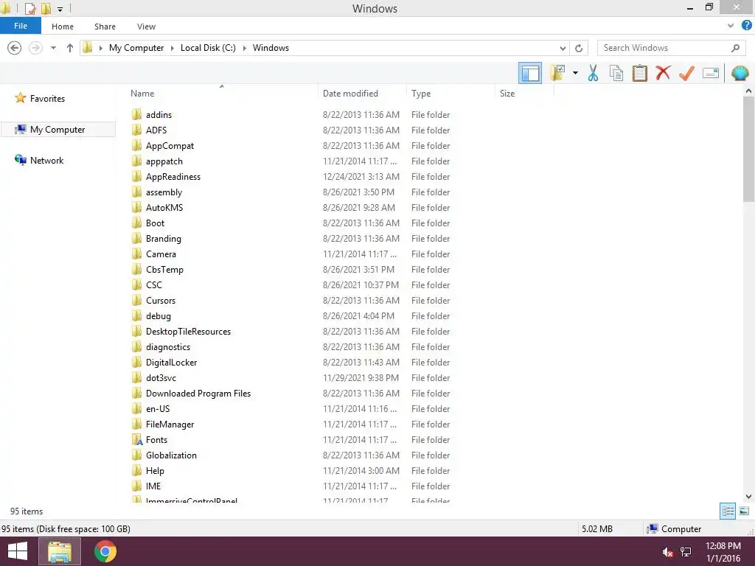The height and width of the screenshot is (566, 755).
Task: Expand the root breadcrumb arrow before My Computer
Action: click(x=100, y=48)
